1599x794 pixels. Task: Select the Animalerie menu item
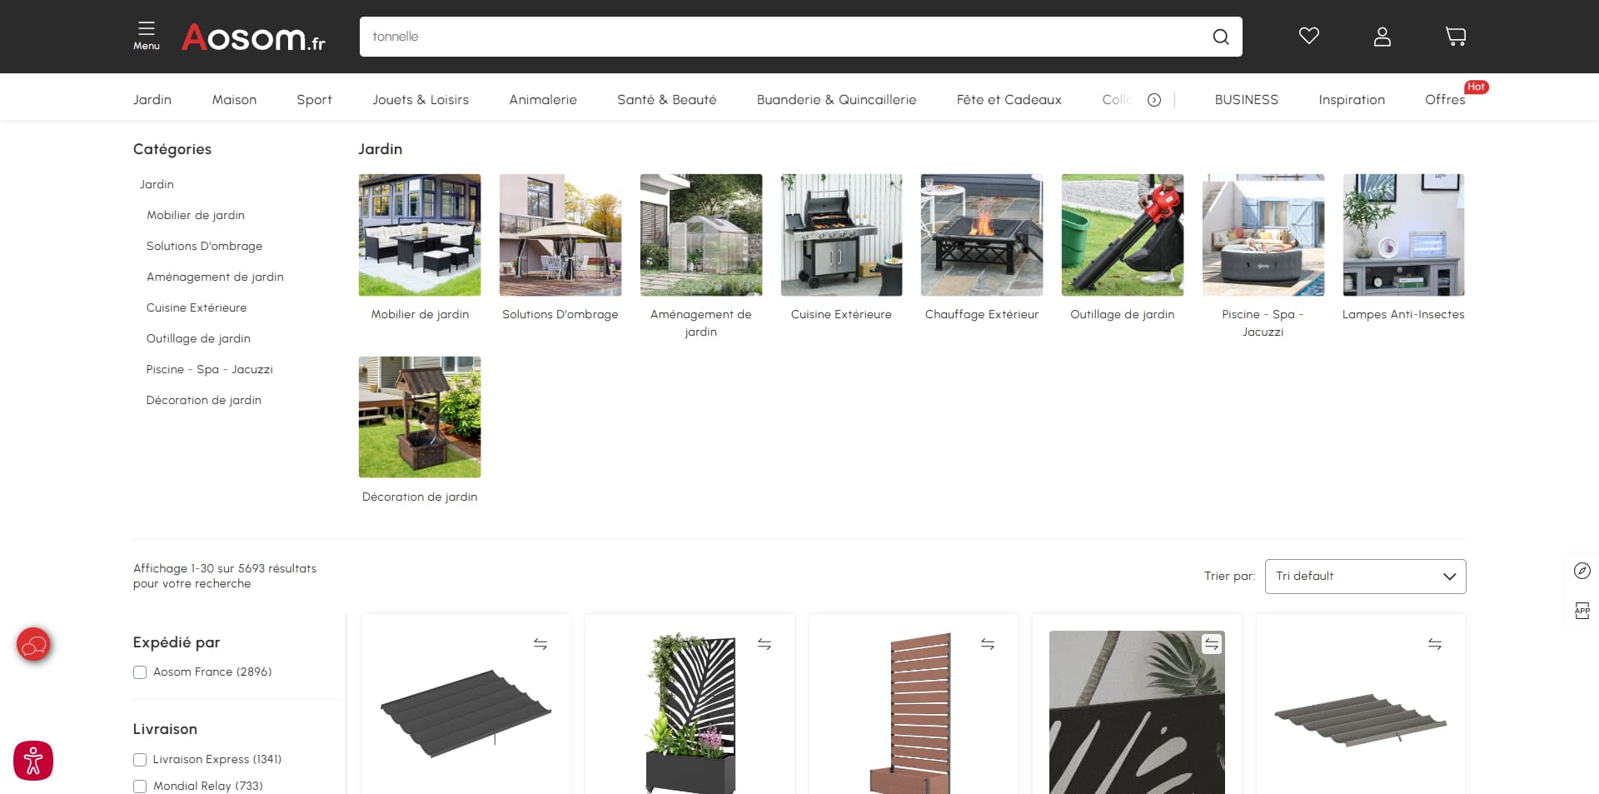(543, 100)
